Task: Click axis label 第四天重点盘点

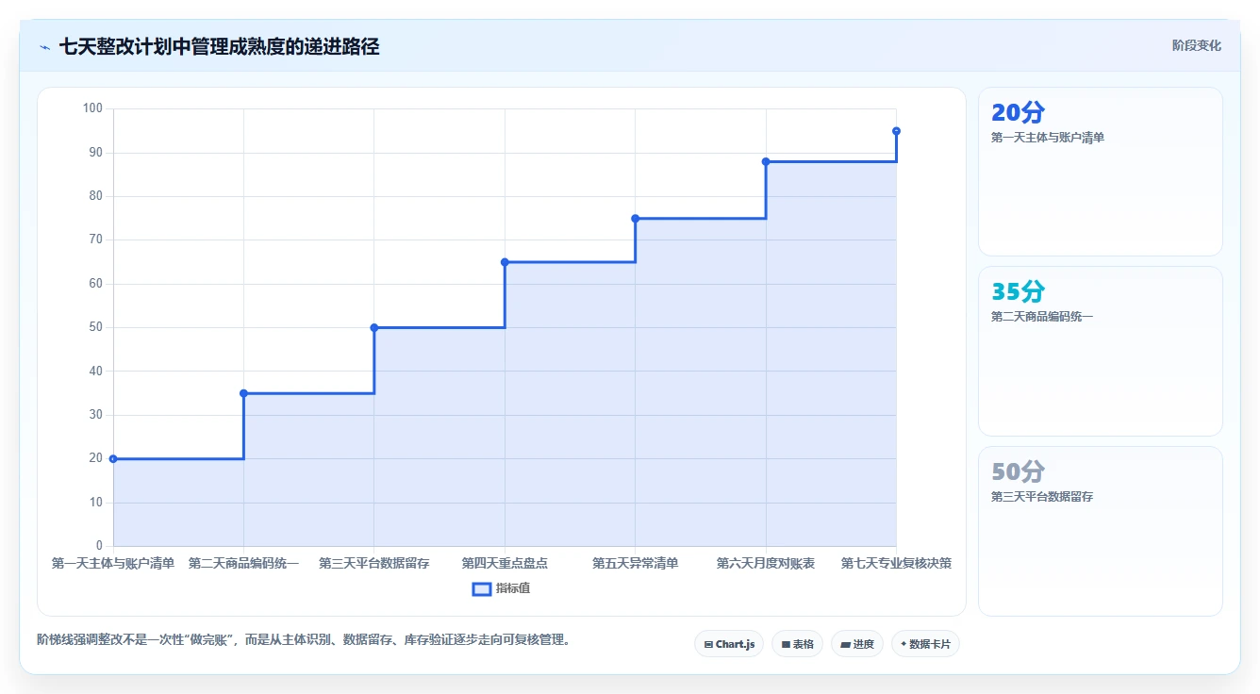Action: [x=505, y=564]
